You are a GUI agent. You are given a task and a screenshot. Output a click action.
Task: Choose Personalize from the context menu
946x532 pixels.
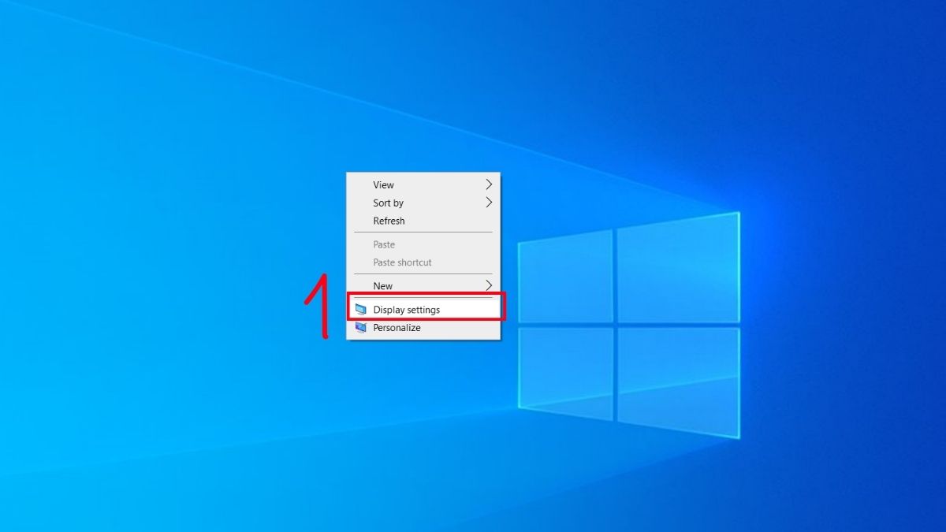(423, 328)
